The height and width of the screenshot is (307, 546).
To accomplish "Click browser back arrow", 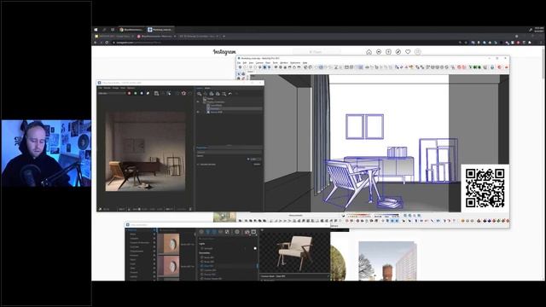I will pos(95,43).
